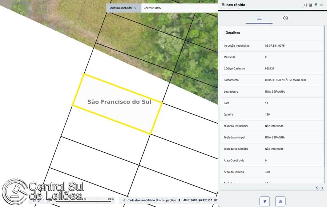Click the coordinates pin icon in status bar
This screenshot has height=207, width=327.
point(179,200)
